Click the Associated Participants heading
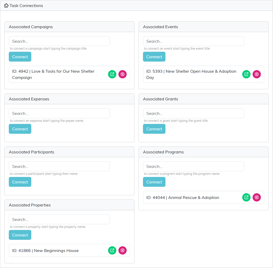The image size is (273, 268). [x=31, y=152]
